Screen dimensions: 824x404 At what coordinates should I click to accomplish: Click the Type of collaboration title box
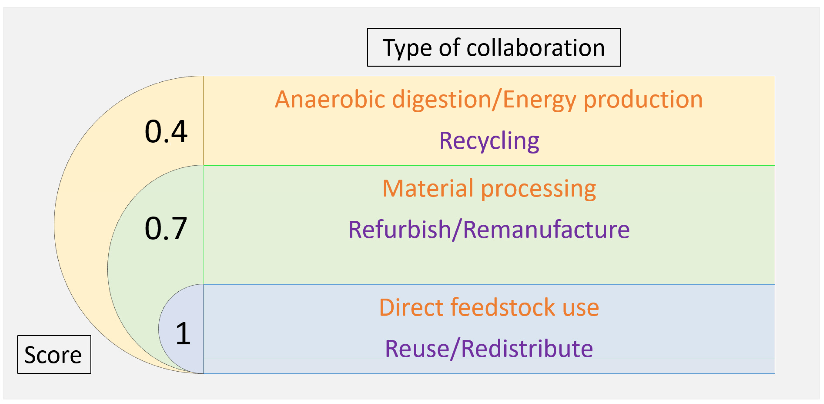[494, 47]
